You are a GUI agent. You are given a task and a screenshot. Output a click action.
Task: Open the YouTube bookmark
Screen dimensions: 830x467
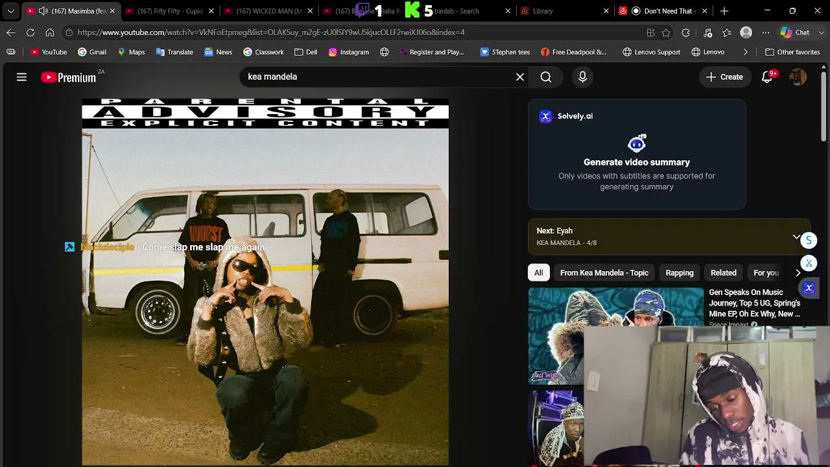click(x=49, y=52)
